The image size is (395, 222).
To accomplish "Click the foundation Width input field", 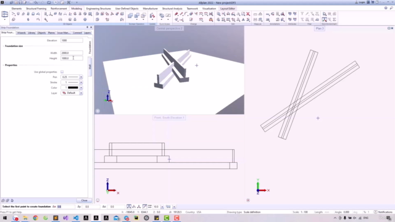I will 72,53.
